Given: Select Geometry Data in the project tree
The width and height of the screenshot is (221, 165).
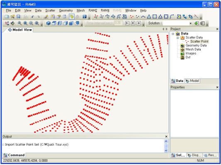Looking at the screenshot, I should [x=196, y=45].
